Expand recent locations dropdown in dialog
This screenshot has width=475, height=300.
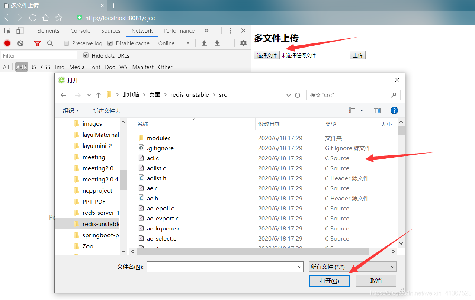pos(89,95)
